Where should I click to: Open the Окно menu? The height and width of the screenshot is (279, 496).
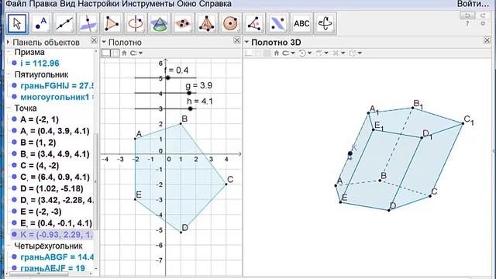point(187,4)
